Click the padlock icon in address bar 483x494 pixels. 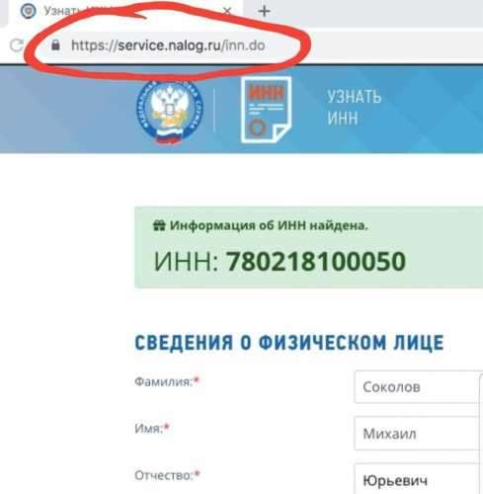coord(55,45)
